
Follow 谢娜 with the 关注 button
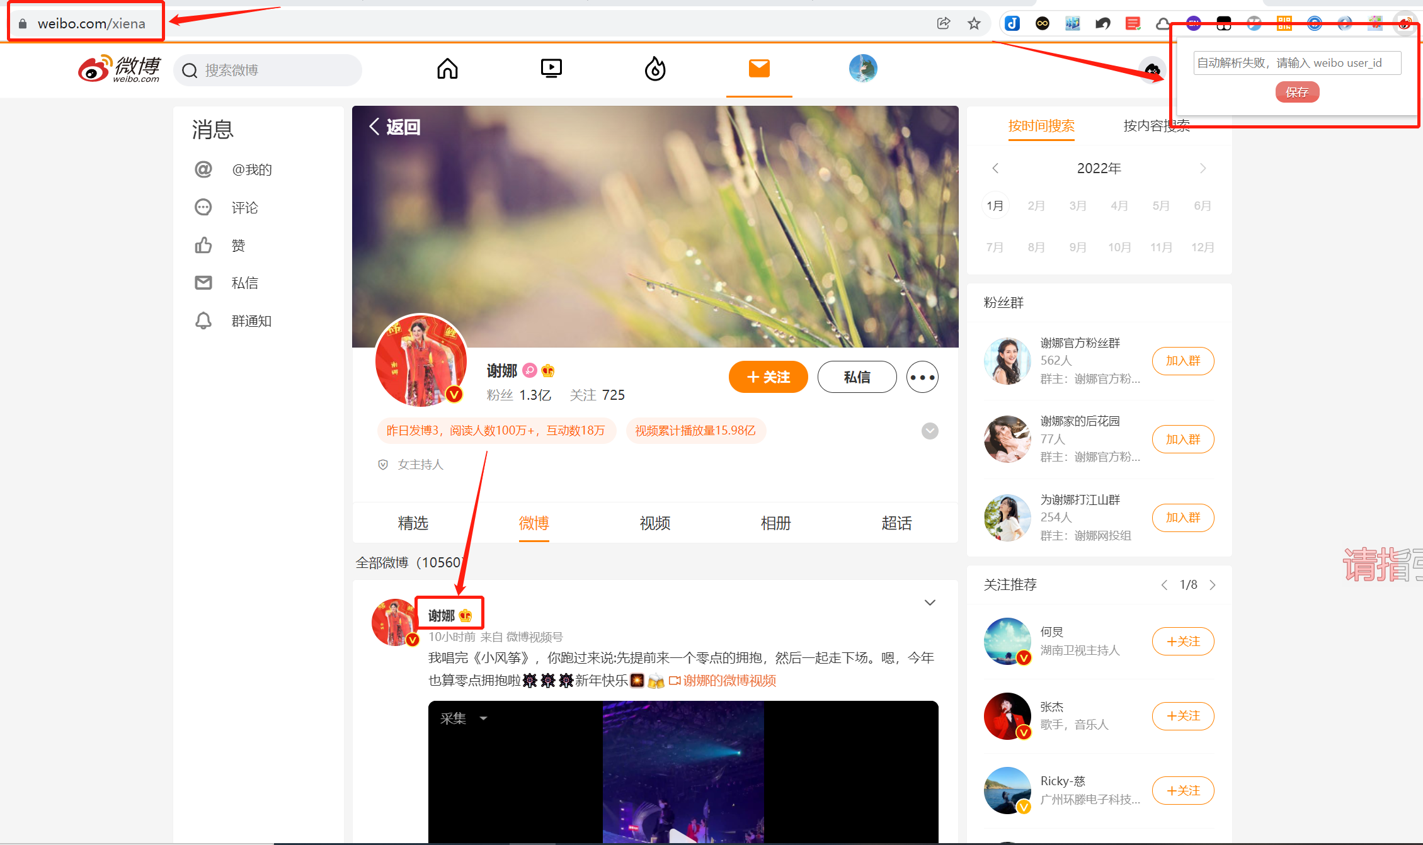click(768, 377)
